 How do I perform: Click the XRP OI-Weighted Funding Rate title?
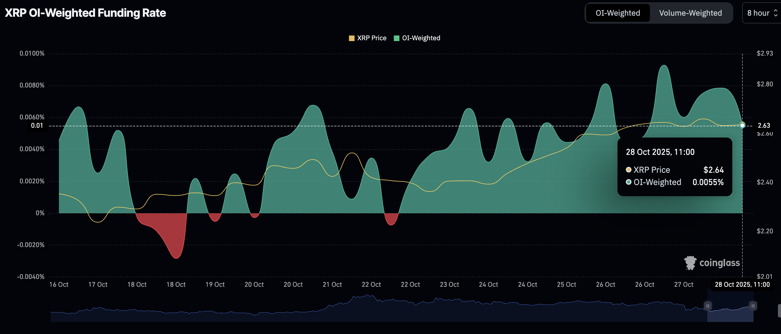tap(86, 13)
